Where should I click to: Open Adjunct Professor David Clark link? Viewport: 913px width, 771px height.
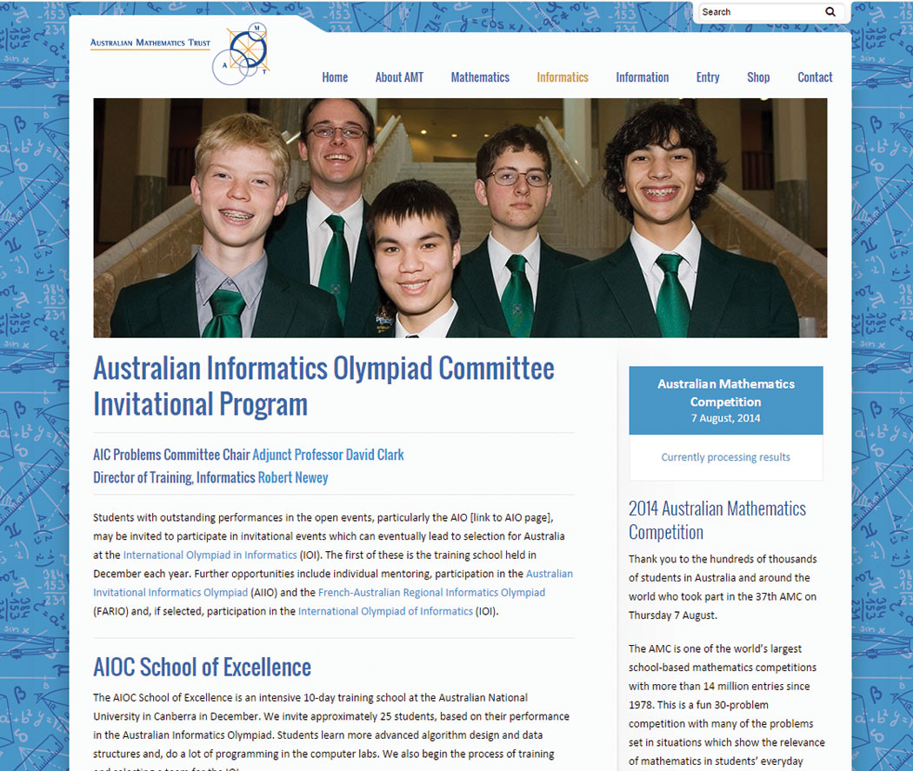(x=328, y=455)
